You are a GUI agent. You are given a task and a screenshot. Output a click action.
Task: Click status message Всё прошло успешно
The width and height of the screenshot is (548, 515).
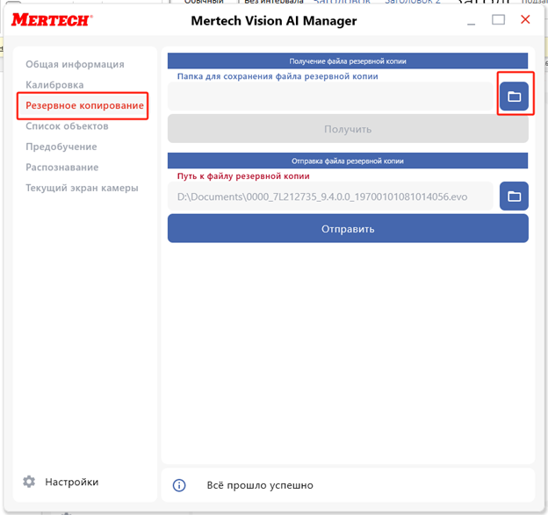click(260, 485)
